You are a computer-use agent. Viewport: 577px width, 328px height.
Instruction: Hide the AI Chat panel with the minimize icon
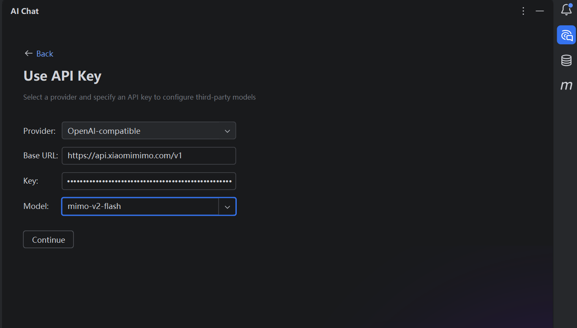click(x=540, y=11)
